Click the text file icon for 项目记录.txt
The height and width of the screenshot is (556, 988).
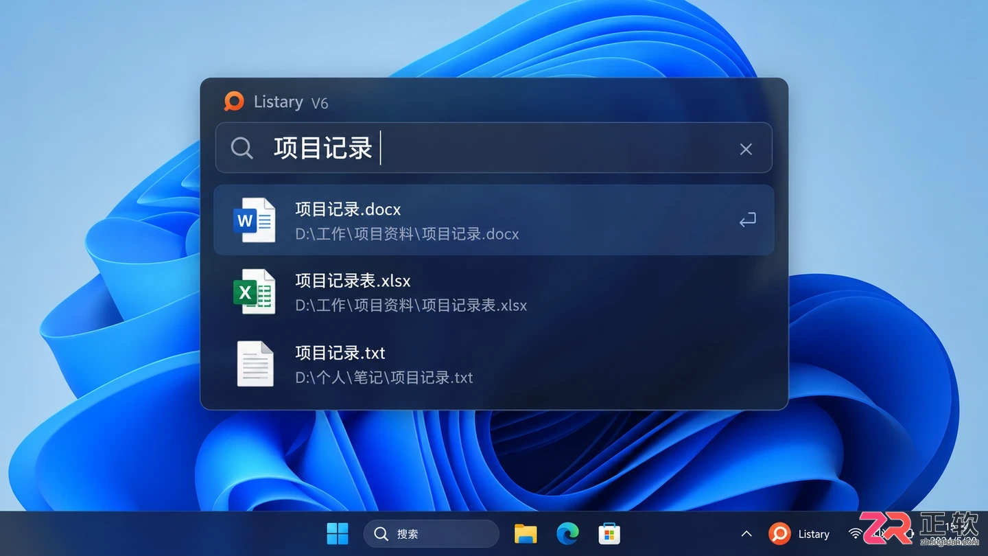(x=255, y=364)
